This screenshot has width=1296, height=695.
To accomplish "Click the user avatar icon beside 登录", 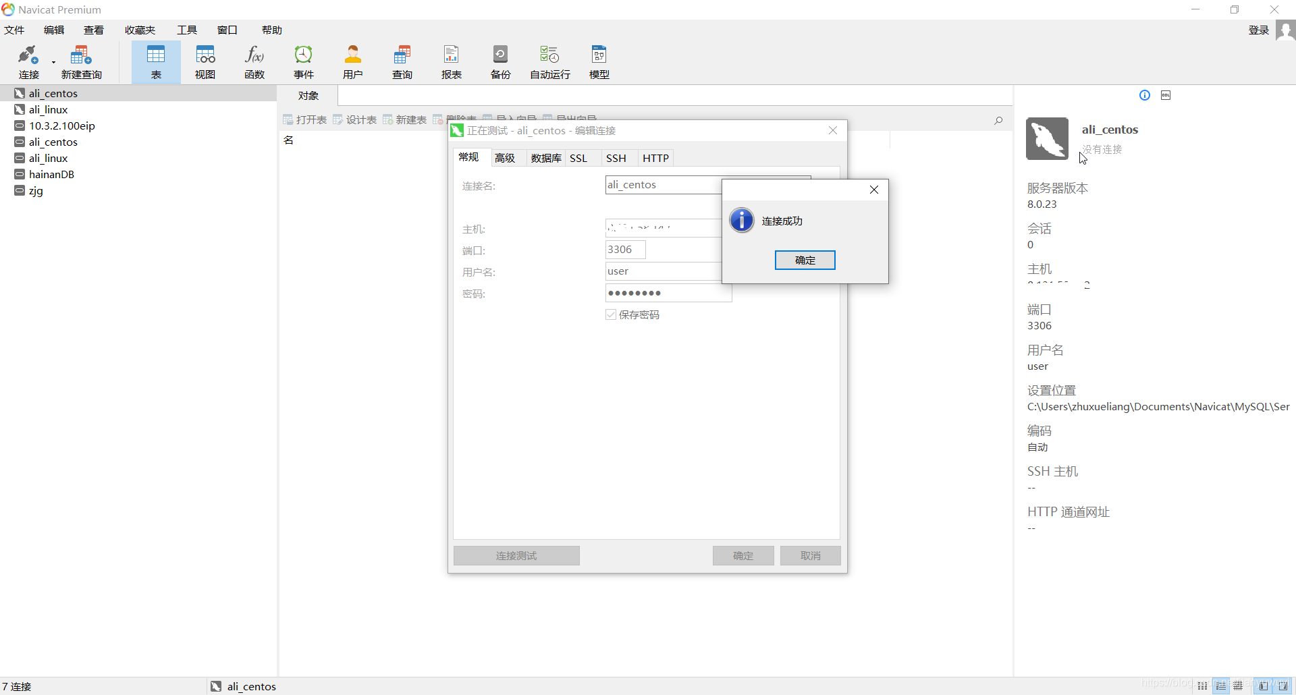I will (1285, 30).
